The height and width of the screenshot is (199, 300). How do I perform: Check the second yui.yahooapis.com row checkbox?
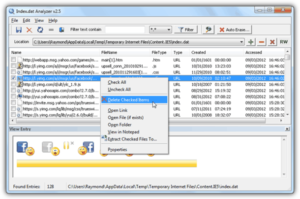point(13,97)
